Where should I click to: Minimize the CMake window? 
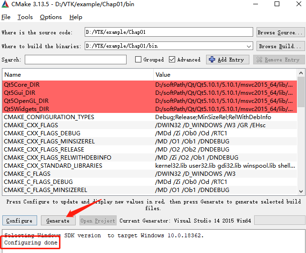coord(256,4)
